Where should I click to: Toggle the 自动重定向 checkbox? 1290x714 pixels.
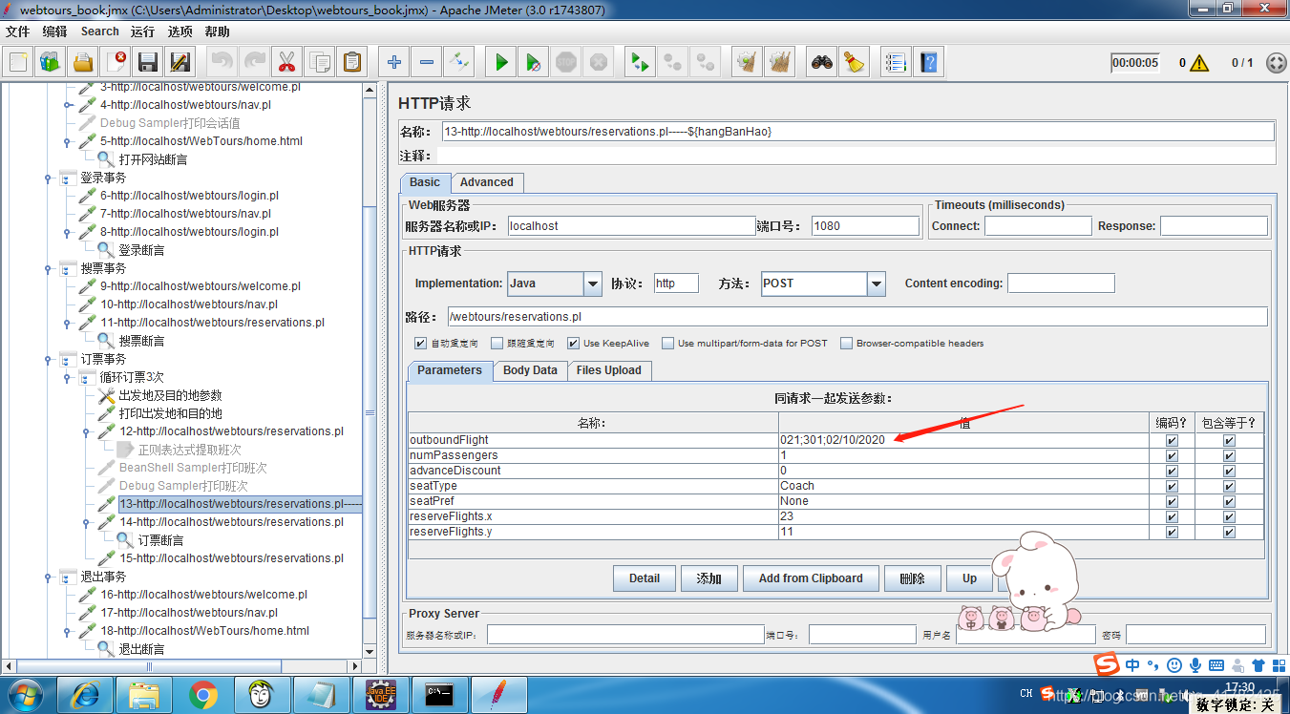pos(420,344)
